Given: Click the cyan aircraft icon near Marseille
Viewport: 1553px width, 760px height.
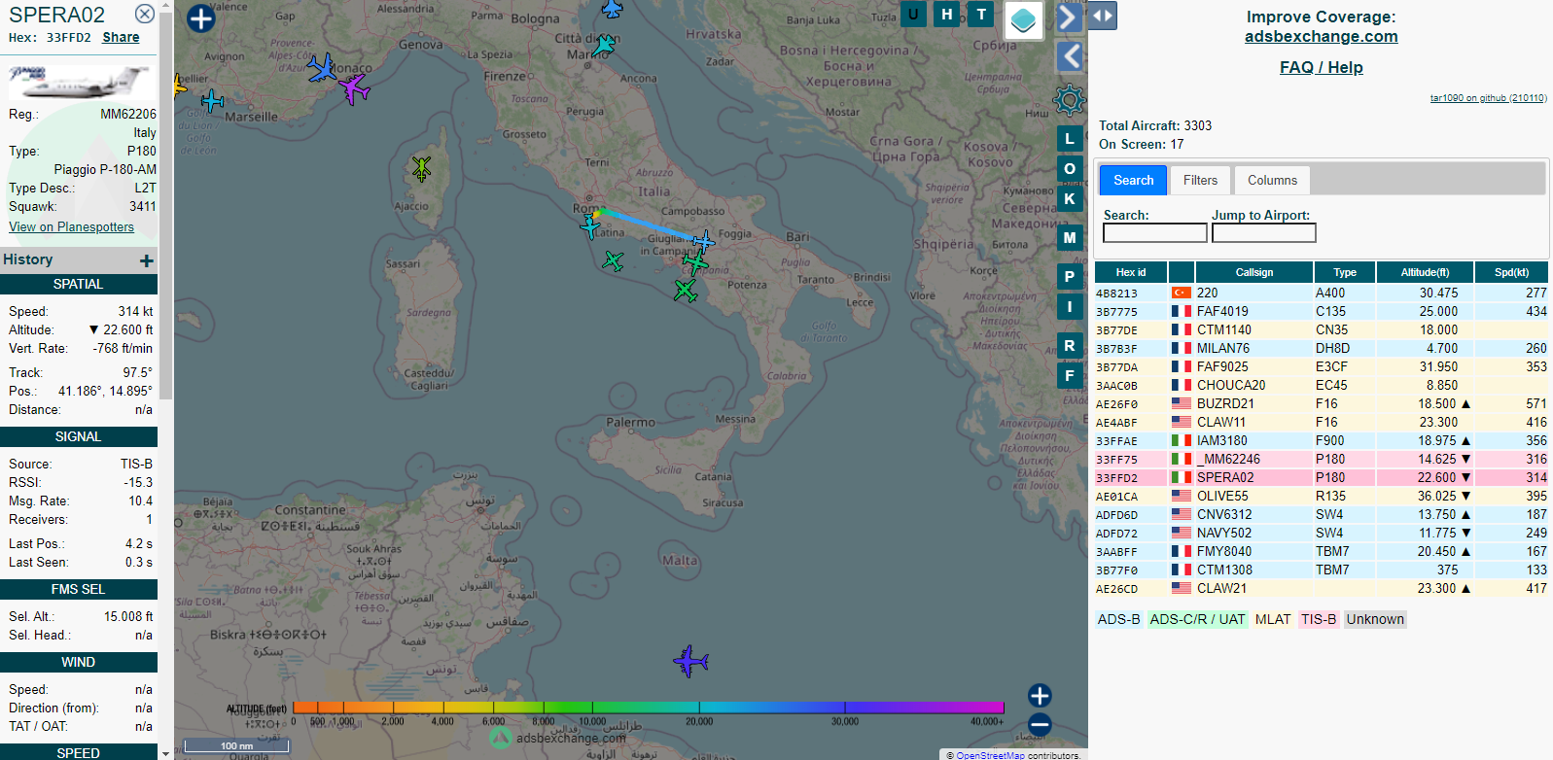Looking at the screenshot, I should click(x=212, y=100).
